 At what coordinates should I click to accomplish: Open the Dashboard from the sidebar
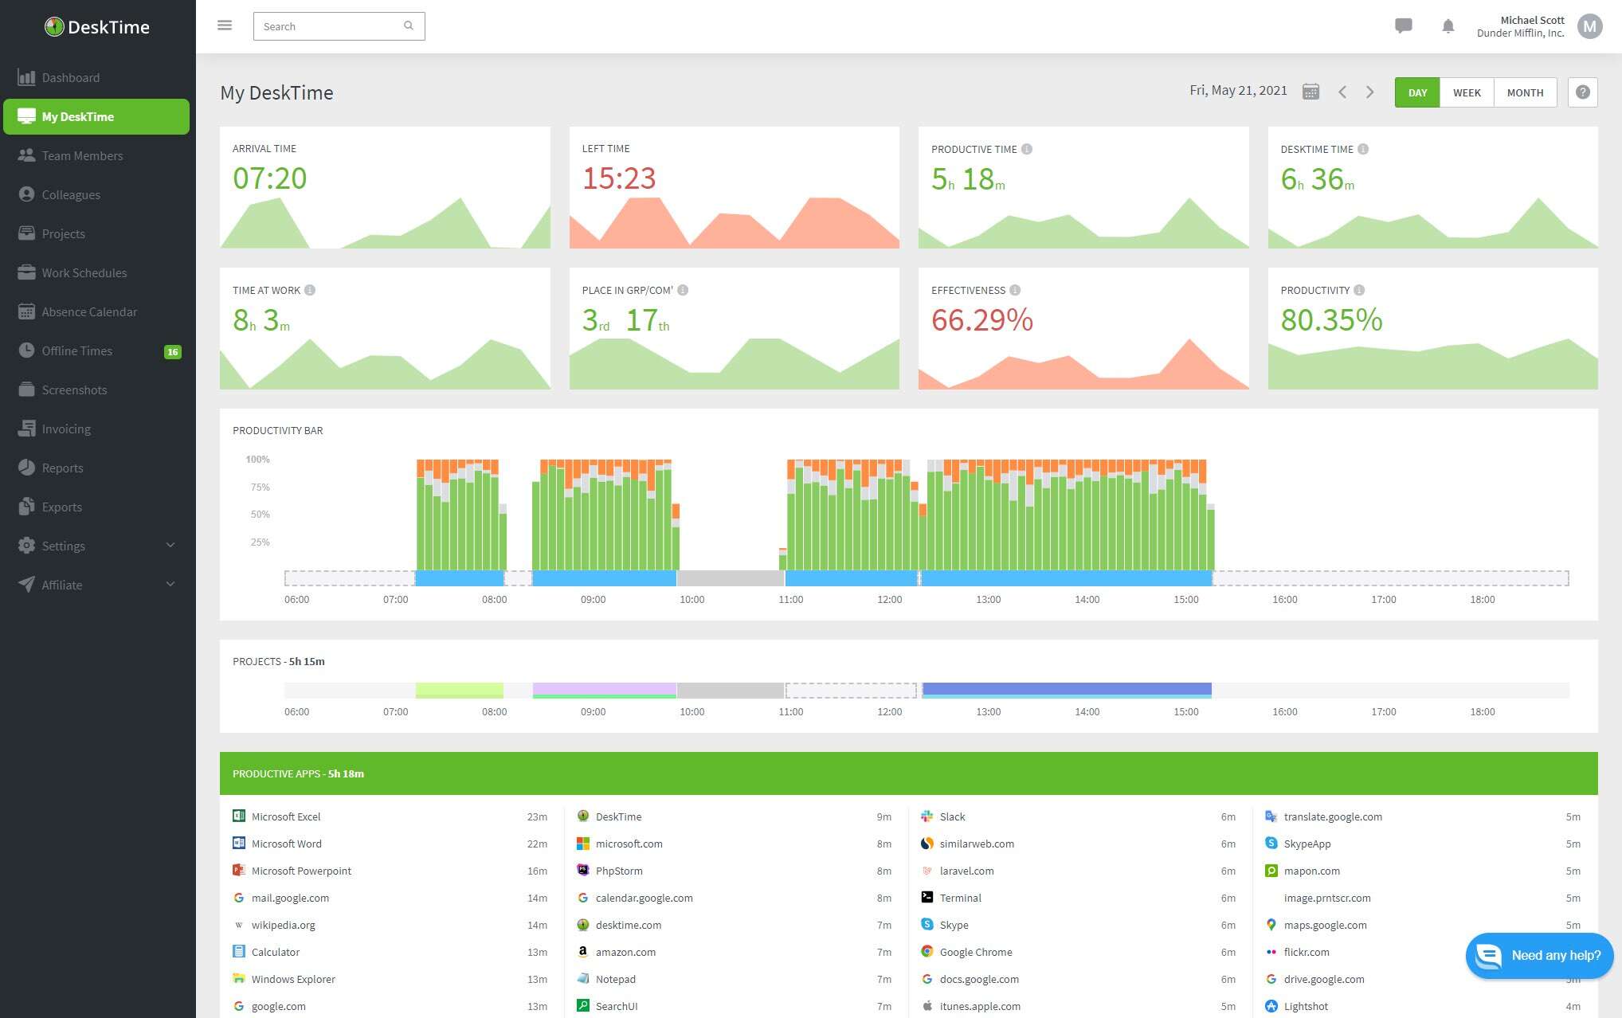pos(71,77)
